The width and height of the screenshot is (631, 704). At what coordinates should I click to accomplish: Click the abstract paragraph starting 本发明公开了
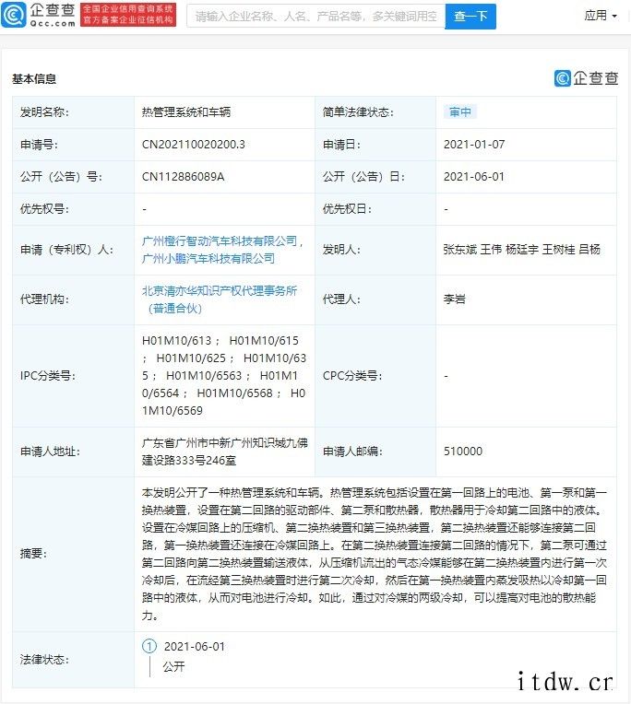click(x=375, y=554)
